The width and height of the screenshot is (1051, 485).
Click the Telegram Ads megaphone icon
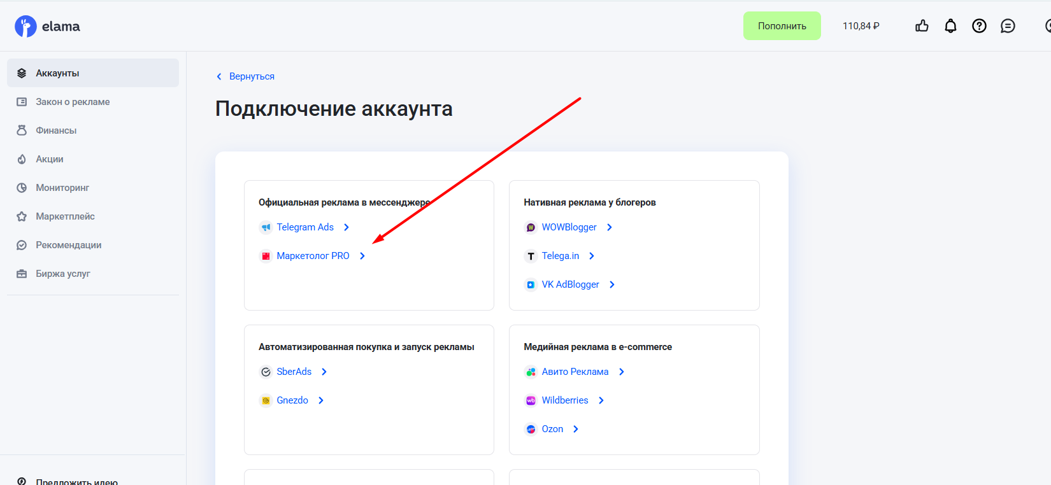(266, 227)
